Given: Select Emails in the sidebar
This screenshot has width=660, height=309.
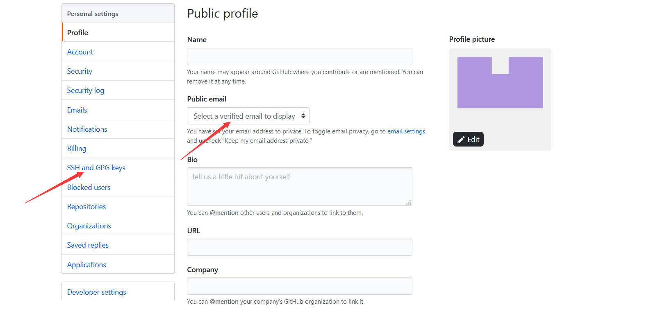Looking at the screenshot, I should point(77,110).
